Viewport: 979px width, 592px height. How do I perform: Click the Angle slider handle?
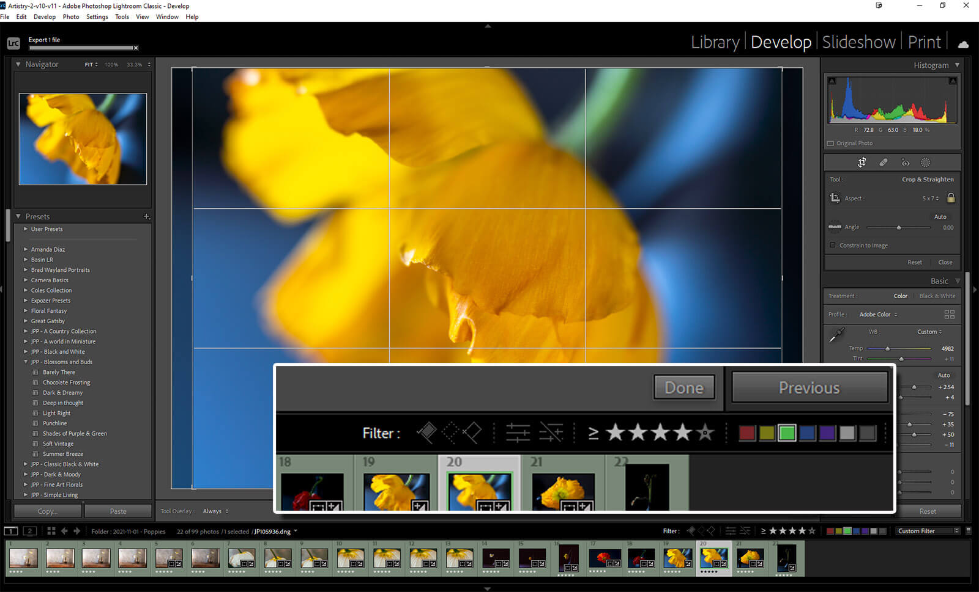pos(898,228)
